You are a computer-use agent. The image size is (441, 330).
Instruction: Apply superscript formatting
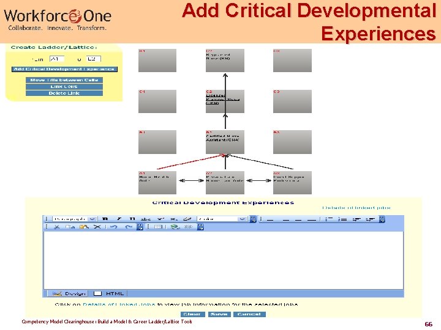click(x=160, y=219)
